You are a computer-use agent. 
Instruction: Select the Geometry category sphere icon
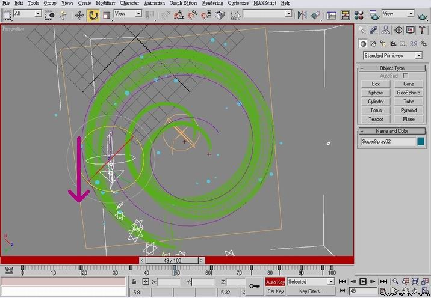point(363,44)
